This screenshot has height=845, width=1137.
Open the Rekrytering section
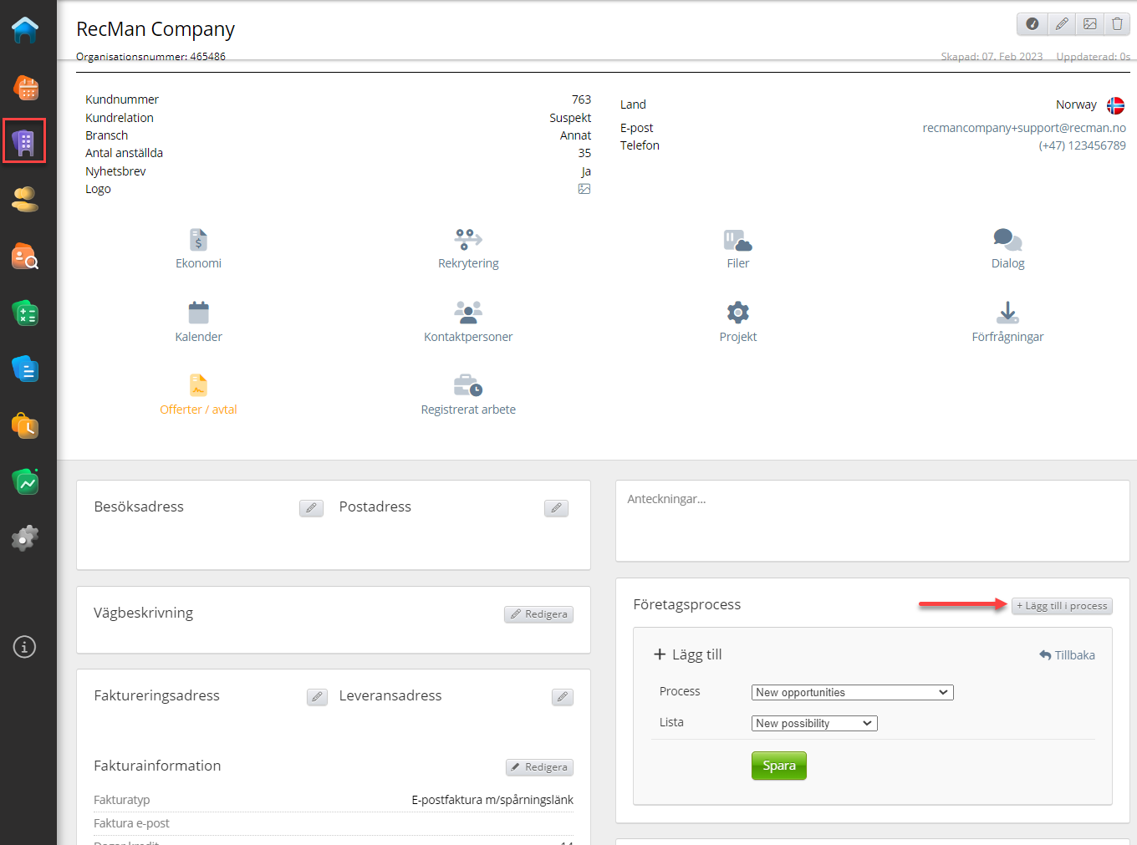468,249
